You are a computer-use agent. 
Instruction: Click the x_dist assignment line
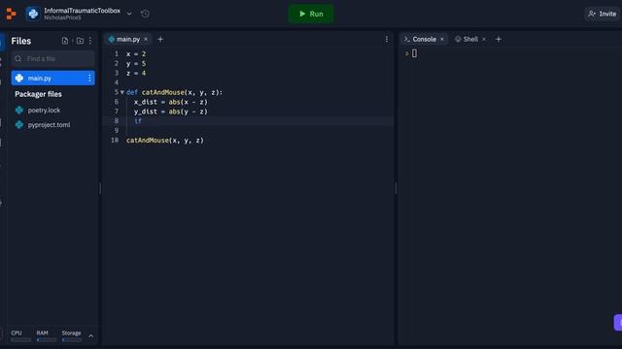pyautogui.click(x=171, y=102)
